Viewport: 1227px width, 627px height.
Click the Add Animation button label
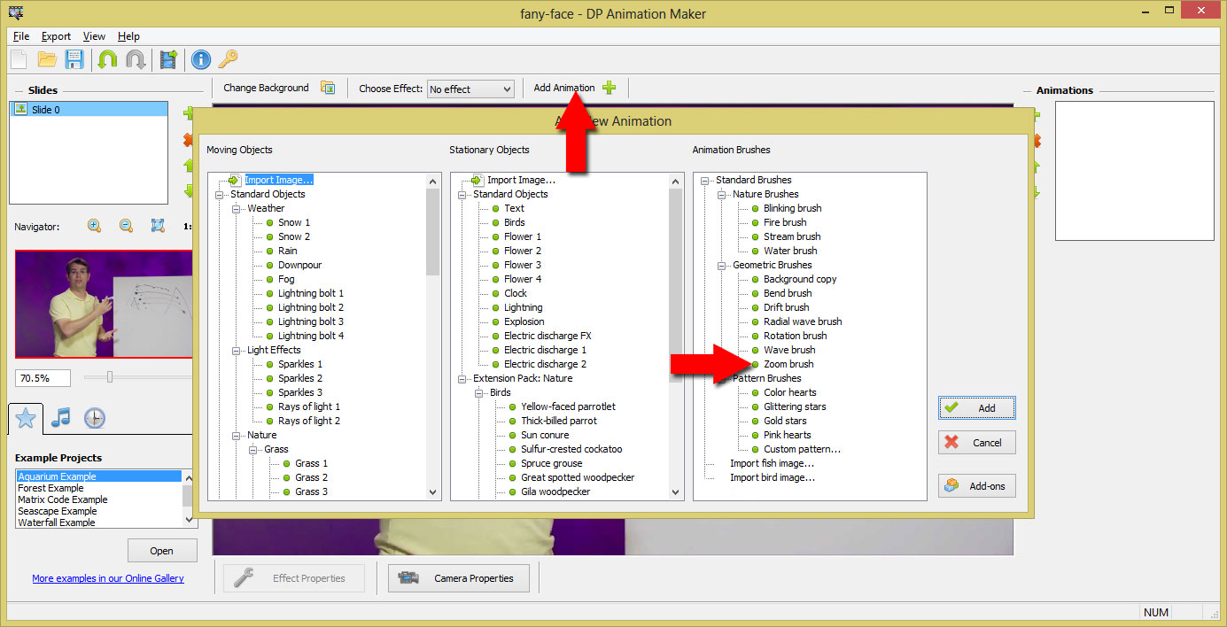click(564, 88)
